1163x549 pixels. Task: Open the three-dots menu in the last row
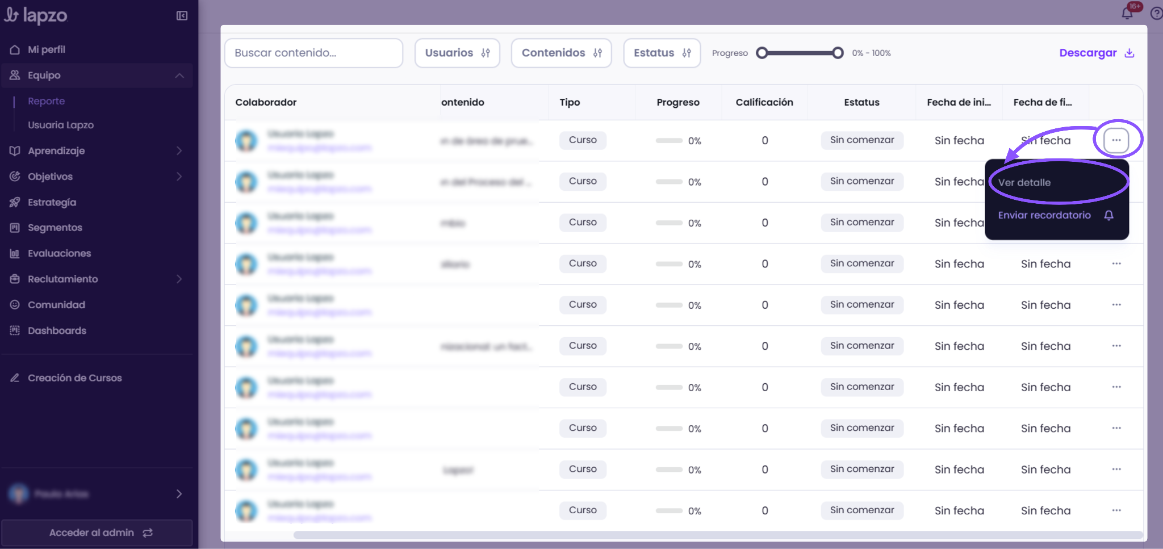[1116, 510]
